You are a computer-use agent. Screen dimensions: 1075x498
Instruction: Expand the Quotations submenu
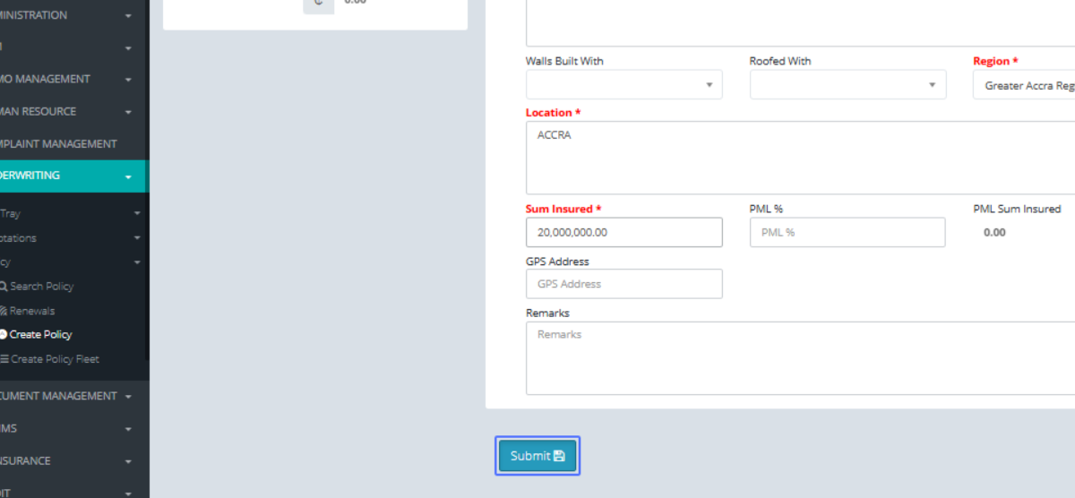pyautogui.click(x=137, y=238)
